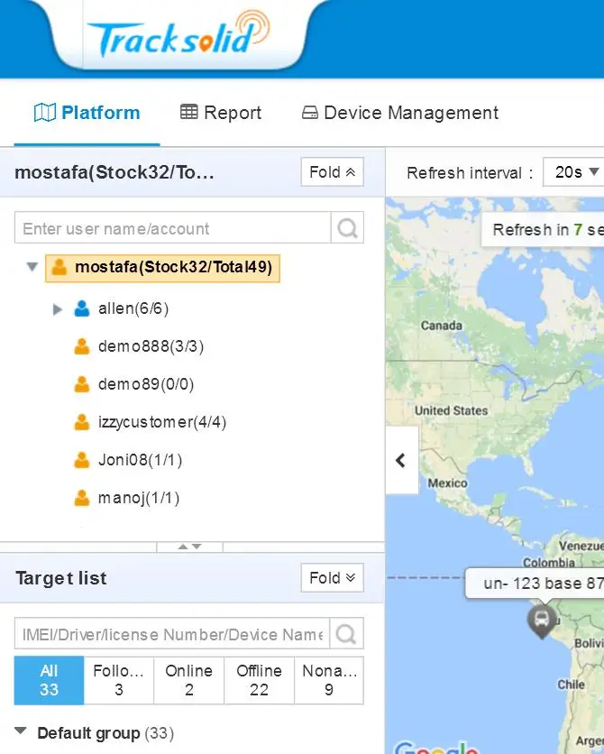Open the Refresh interval 20s dropdown
The width and height of the screenshot is (604, 754).
[x=573, y=171]
